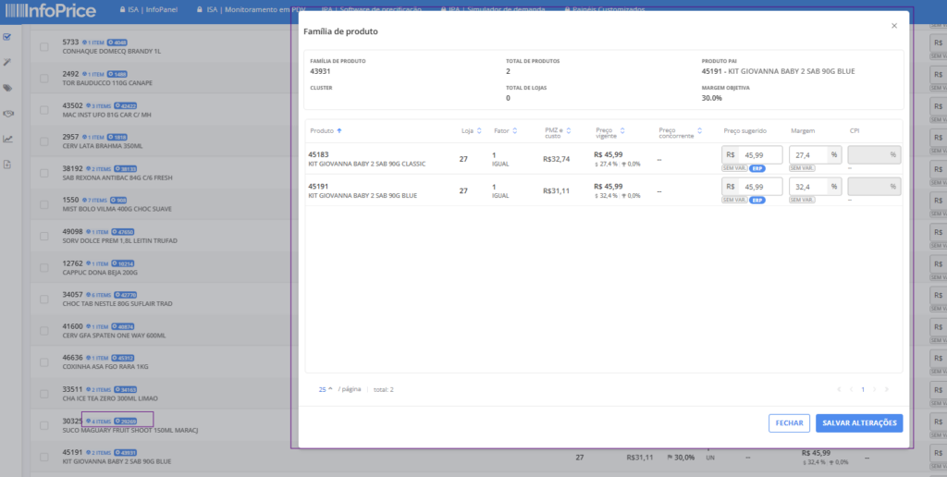The width and height of the screenshot is (947, 477).
Task: Open ISA | InfoPanel menu
Action: pos(149,10)
